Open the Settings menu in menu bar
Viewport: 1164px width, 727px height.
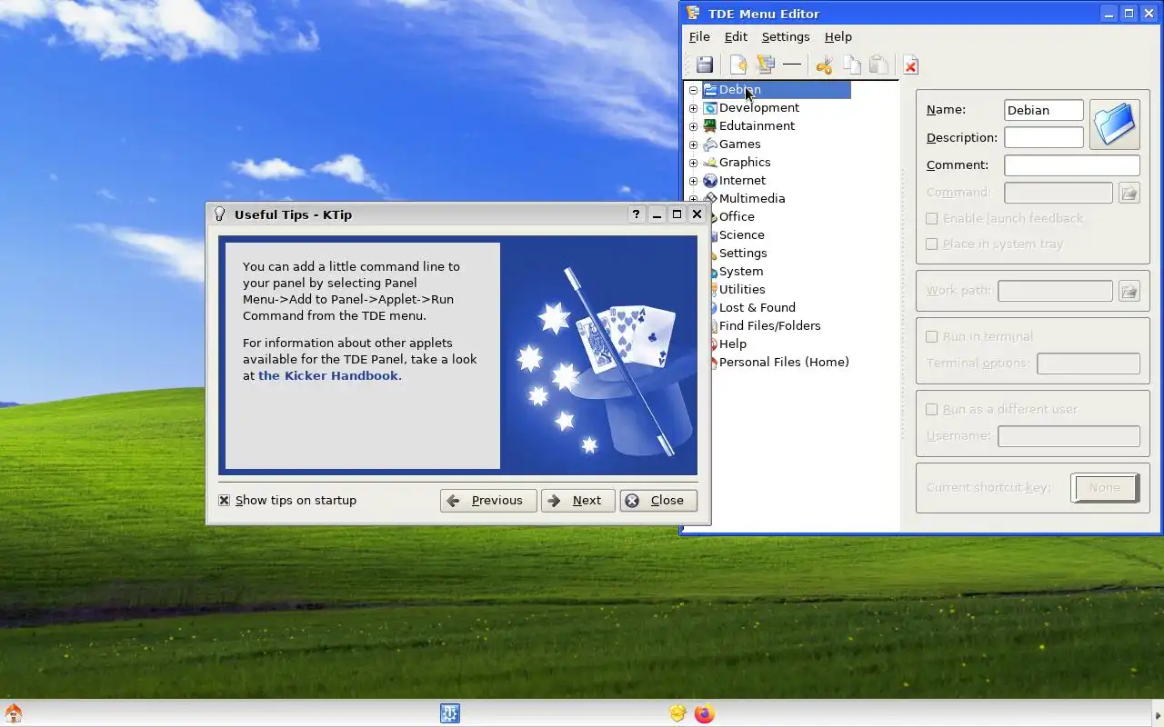point(786,36)
